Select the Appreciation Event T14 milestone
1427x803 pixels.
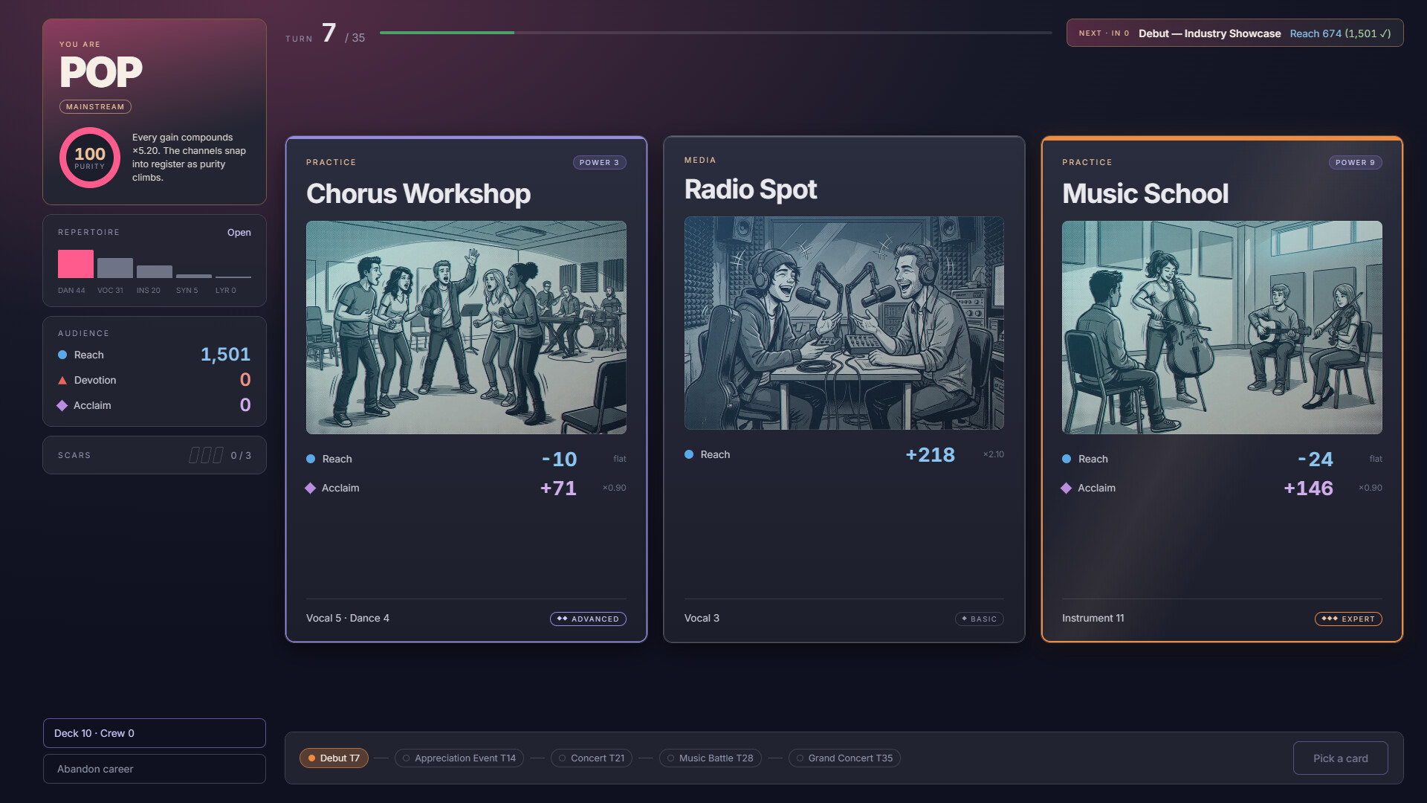click(x=459, y=758)
